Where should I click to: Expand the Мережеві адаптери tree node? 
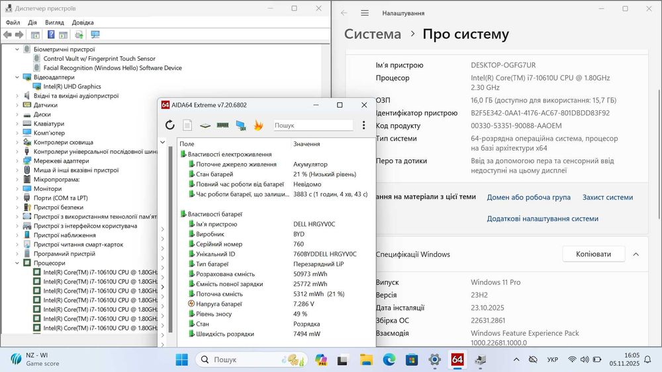[17, 161]
